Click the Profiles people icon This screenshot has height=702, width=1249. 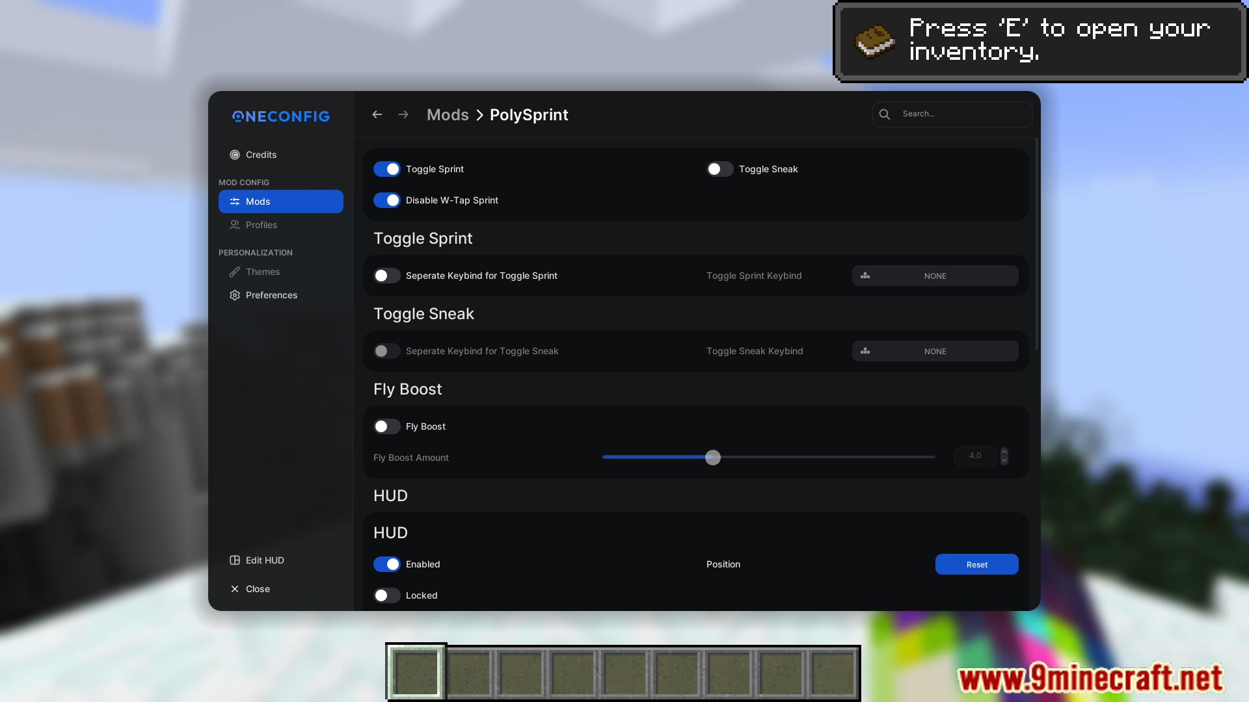tap(235, 225)
